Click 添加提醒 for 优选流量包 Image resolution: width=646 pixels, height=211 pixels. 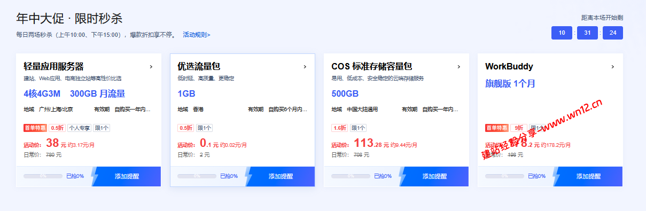tap(280, 176)
